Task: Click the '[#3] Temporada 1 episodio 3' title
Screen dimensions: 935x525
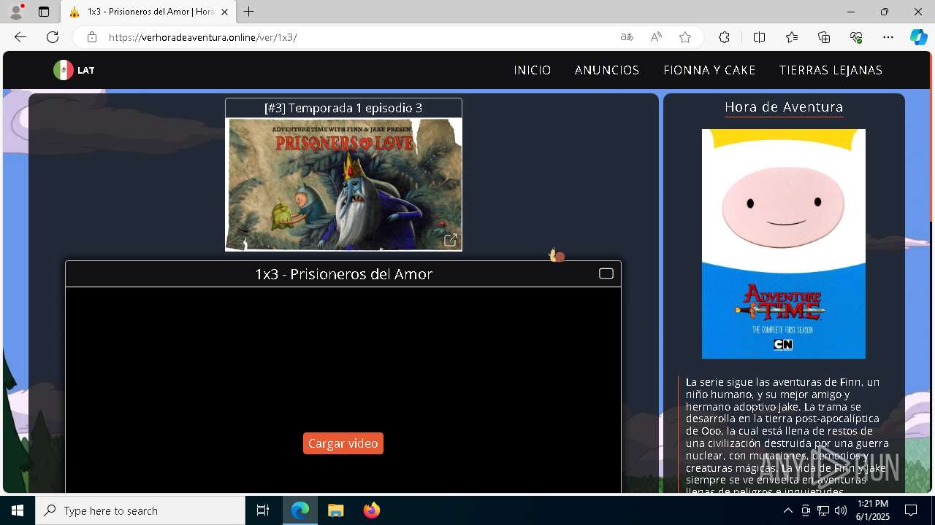Action: [343, 108]
